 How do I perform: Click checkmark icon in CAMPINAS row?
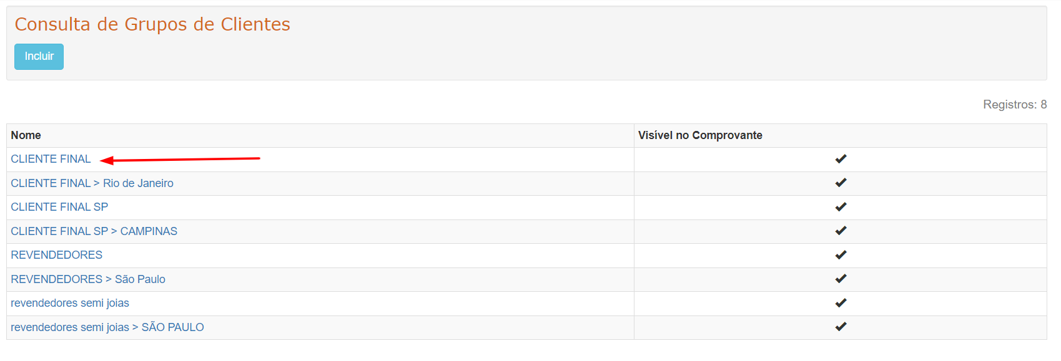click(841, 231)
